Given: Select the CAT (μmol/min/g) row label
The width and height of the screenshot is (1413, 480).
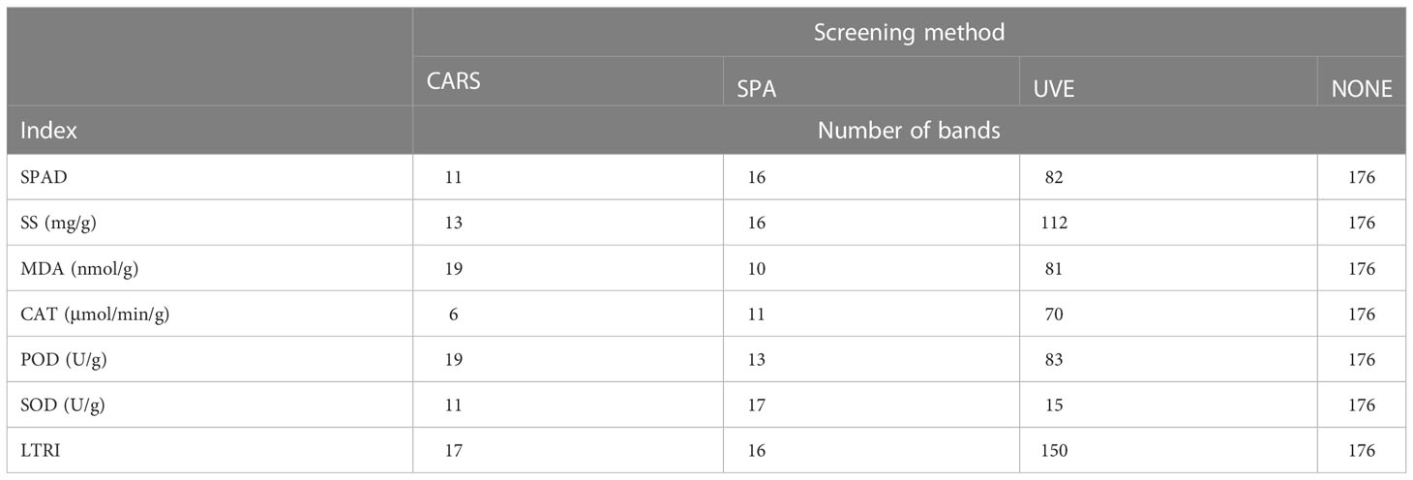Looking at the screenshot, I should pos(97,314).
